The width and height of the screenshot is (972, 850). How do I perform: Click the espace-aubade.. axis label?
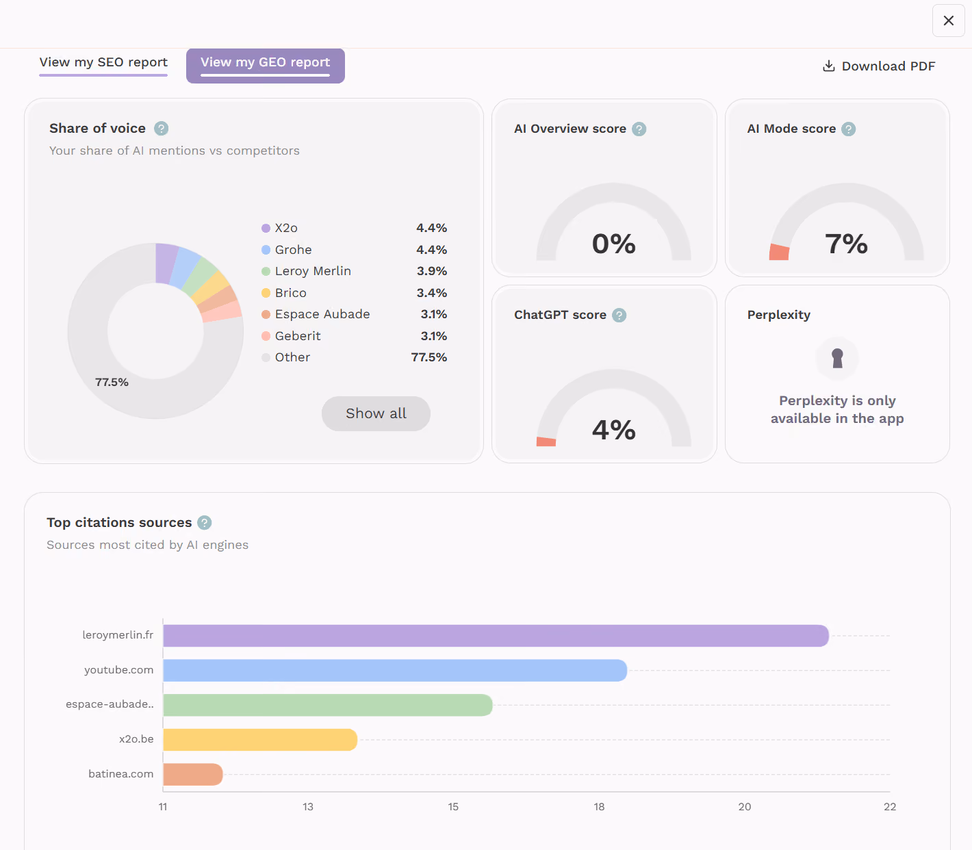coord(110,704)
